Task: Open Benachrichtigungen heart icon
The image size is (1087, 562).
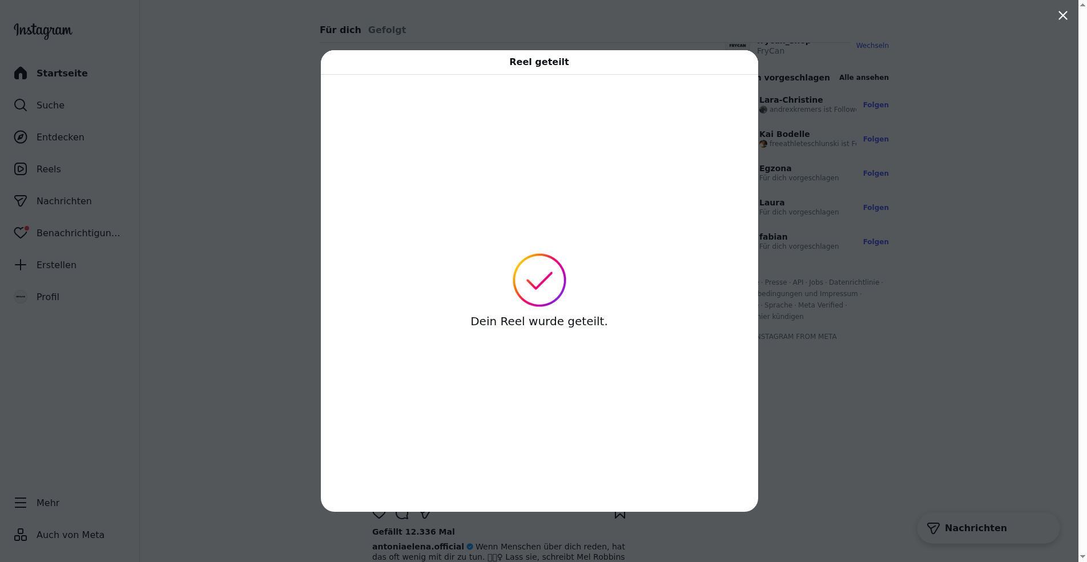Action: coord(21,233)
